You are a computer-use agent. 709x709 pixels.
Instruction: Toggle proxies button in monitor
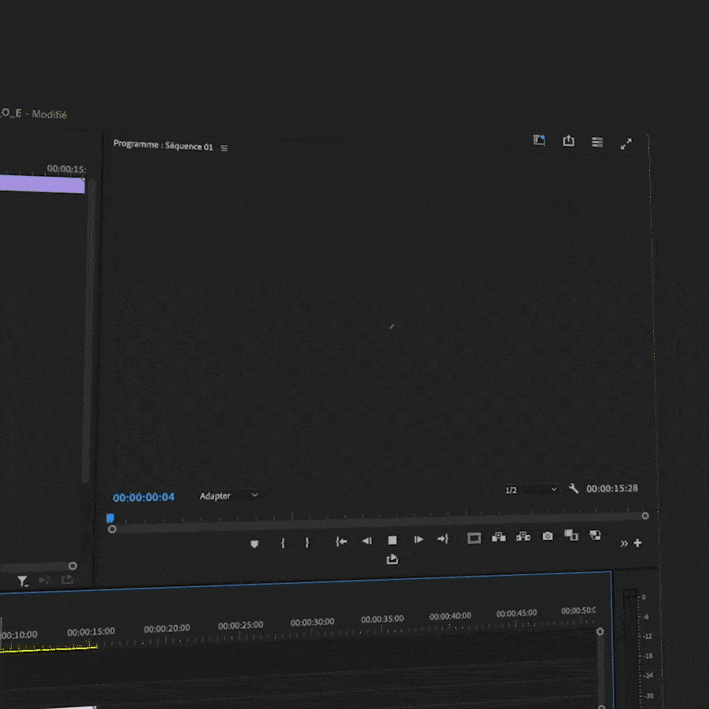tap(596, 535)
